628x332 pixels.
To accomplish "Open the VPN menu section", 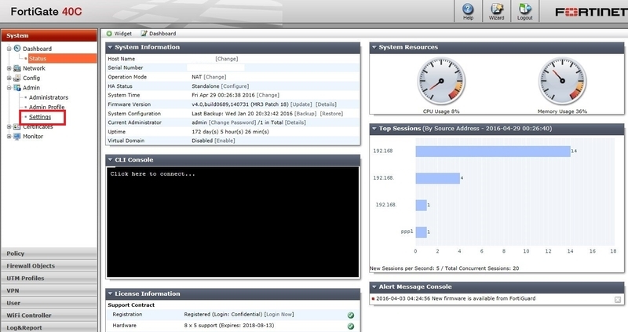I will pyautogui.click(x=49, y=290).
